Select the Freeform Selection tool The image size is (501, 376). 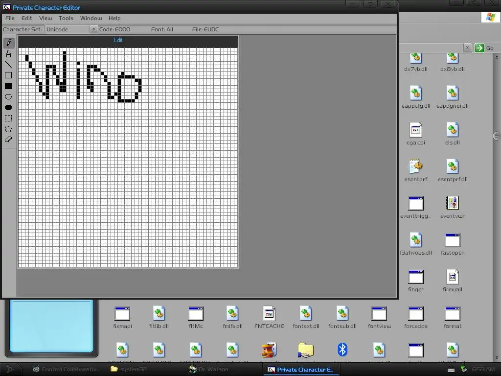[x=9, y=129]
